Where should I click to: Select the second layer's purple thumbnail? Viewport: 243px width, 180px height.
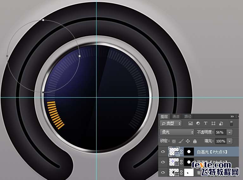click(x=174, y=162)
